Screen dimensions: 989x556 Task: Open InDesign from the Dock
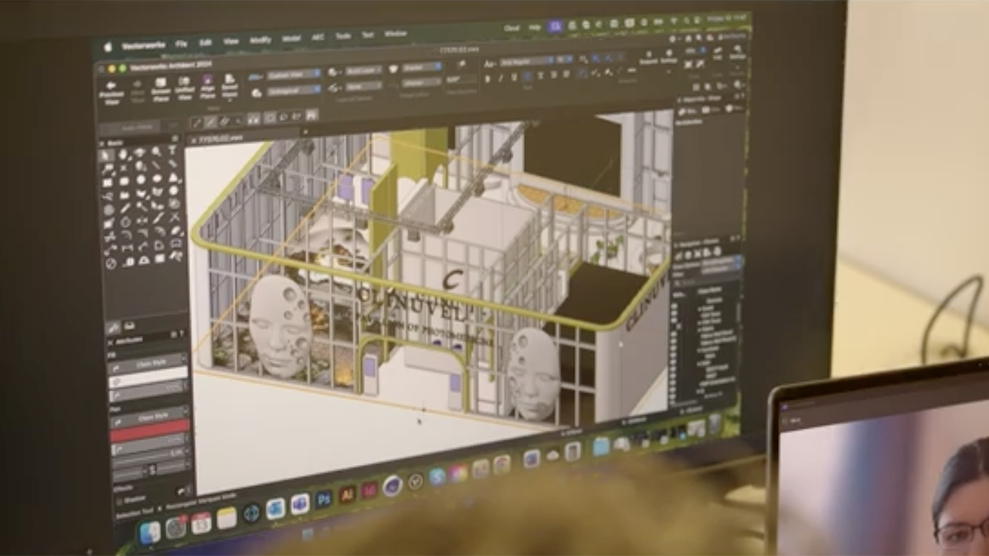pyautogui.click(x=369, y=490)
